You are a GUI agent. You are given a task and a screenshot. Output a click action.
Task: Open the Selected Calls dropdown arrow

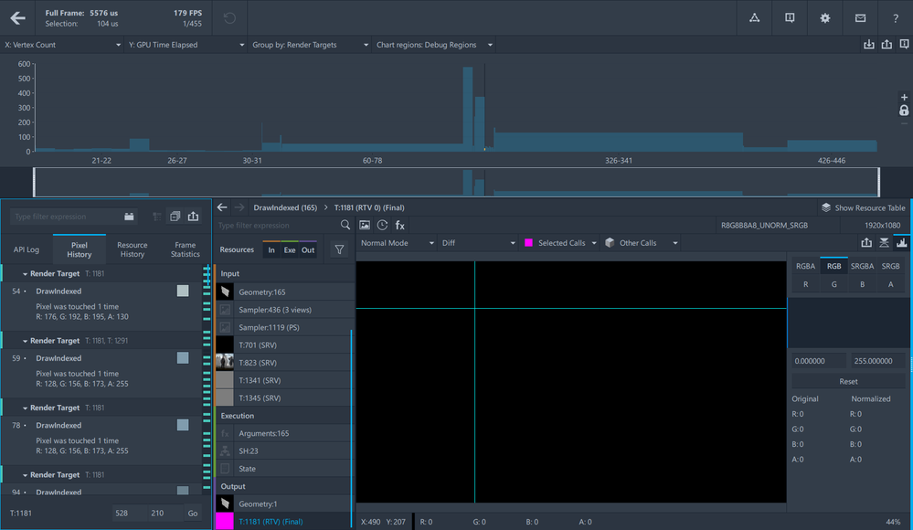point(594,243)
